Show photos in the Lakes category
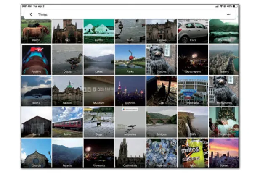The height and width of the screenshot is (173, 260). click(98, 60)
